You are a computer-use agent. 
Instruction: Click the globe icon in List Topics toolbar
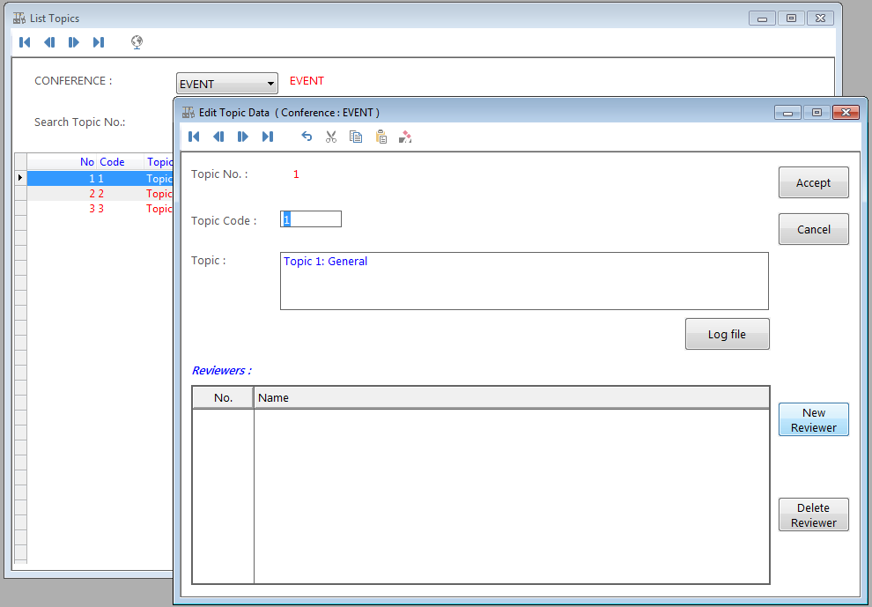point(137,42)
